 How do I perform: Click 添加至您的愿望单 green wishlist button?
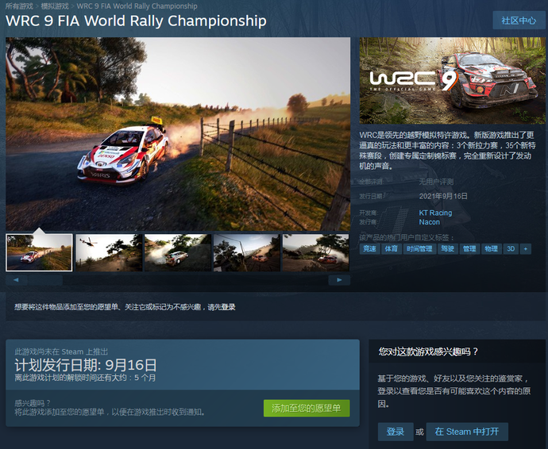pyautogui.click(x=307, y=409)
